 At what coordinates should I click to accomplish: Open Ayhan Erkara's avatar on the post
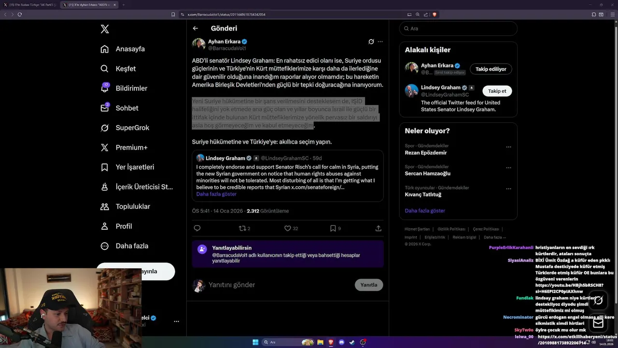click(x=198, y=44)
